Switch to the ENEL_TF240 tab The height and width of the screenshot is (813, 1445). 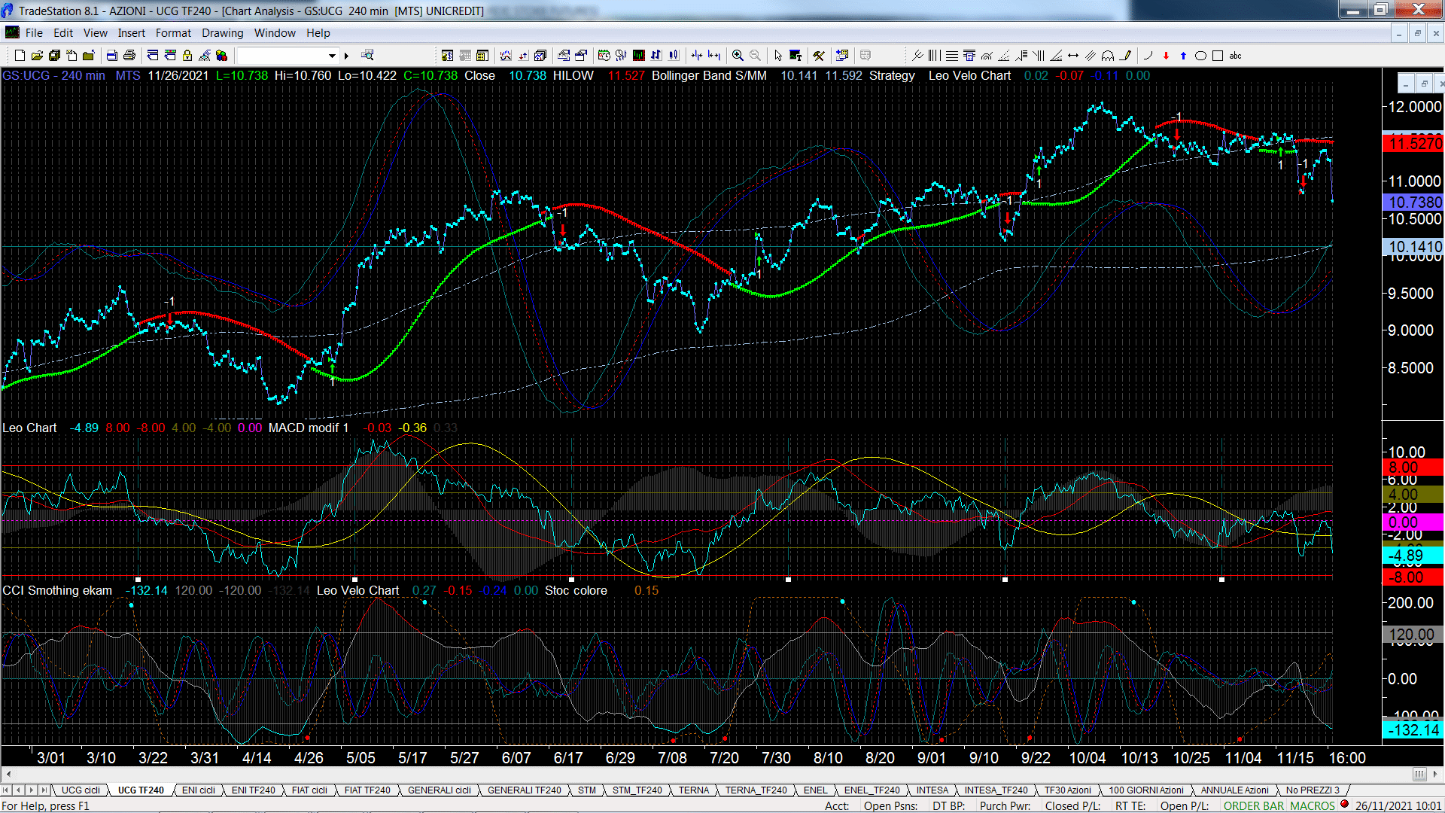click(x=872, y=790)
